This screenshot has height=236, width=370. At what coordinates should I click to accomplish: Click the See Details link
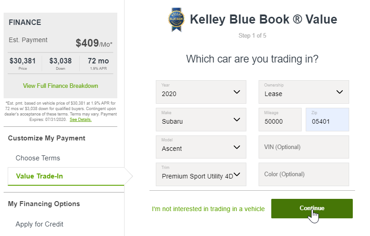point(81,120)
